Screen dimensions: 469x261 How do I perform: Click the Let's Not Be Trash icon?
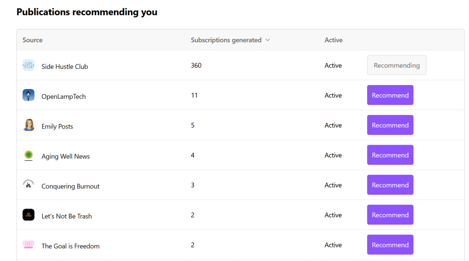[x=29, y=215]
